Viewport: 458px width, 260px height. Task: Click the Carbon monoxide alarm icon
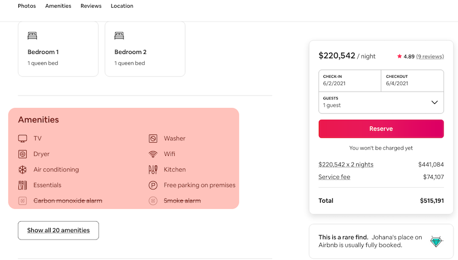22,201
